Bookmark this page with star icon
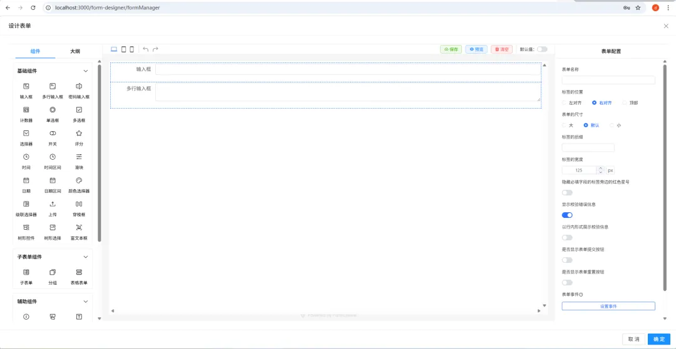676x349 pixels. [x=638, y=7]
